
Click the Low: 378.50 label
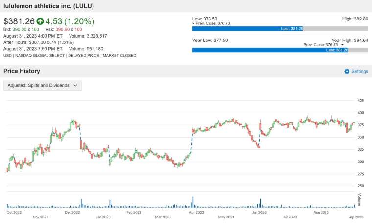tap(205, 19)
